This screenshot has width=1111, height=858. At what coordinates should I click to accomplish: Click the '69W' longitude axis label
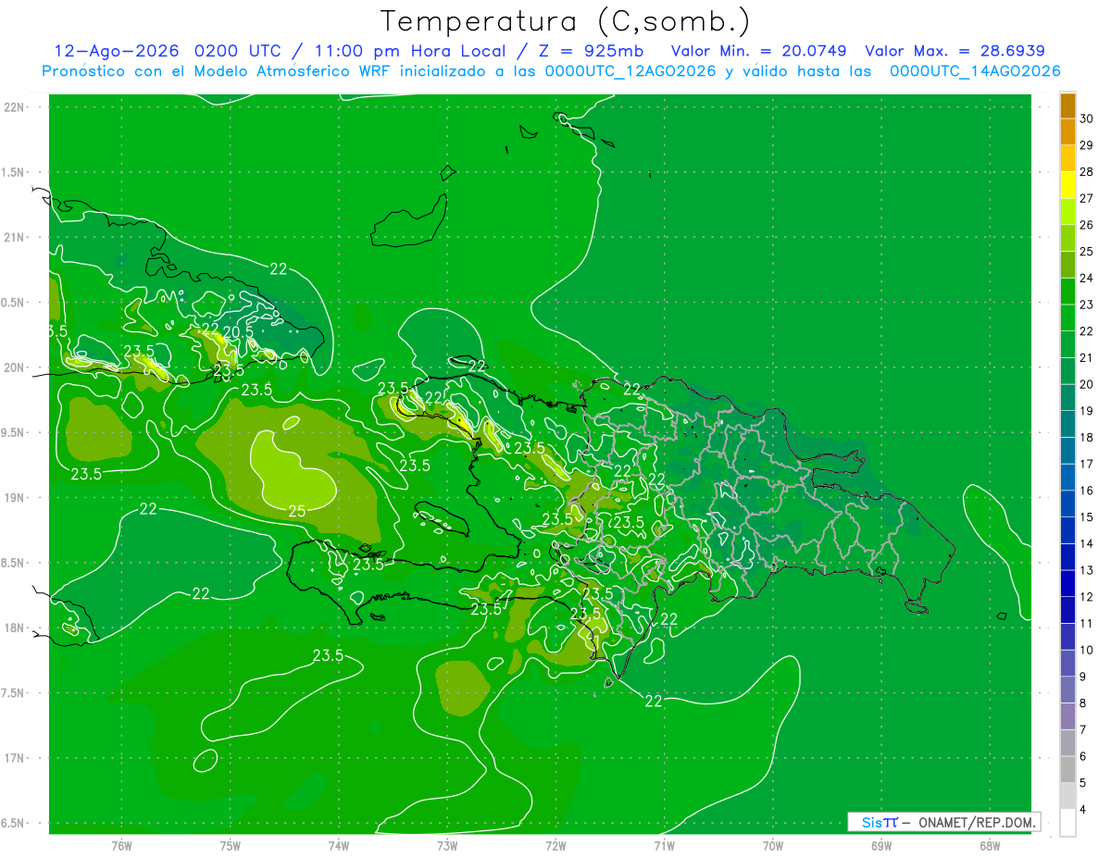pyautogui.click(x=880, y=845)
